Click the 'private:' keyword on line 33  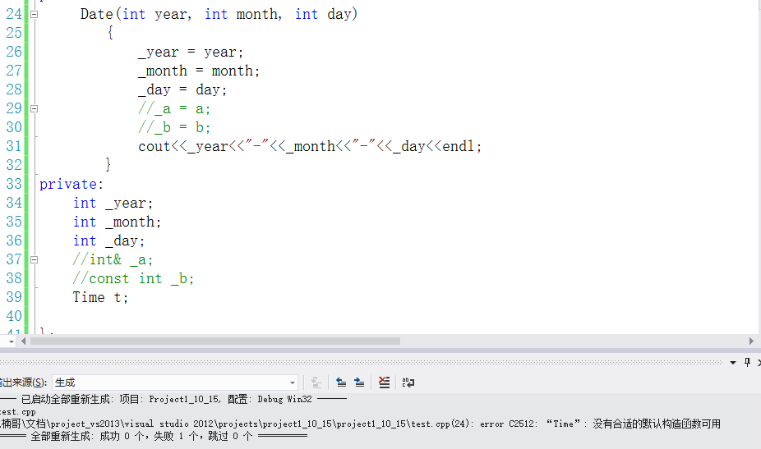pyautogui.click(x=71, y=184)
